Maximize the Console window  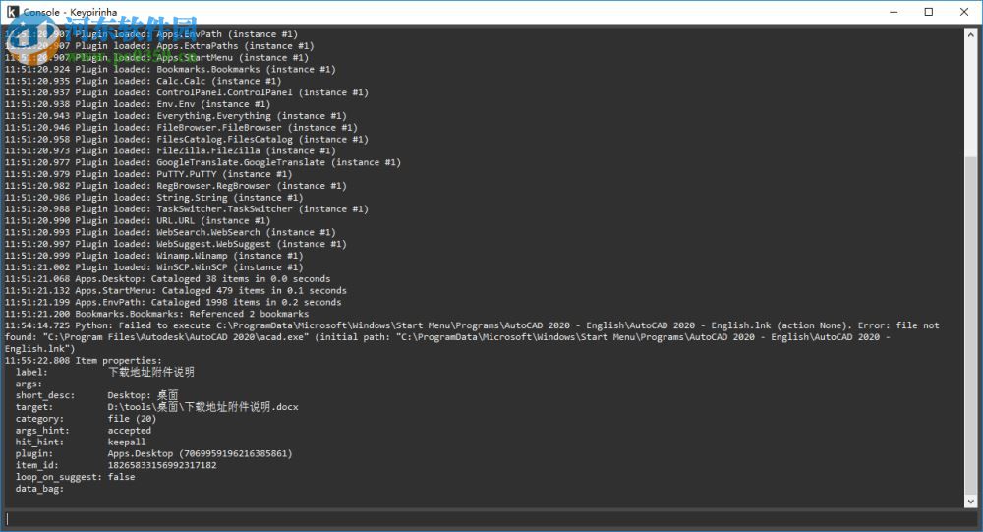click(929, 12)
